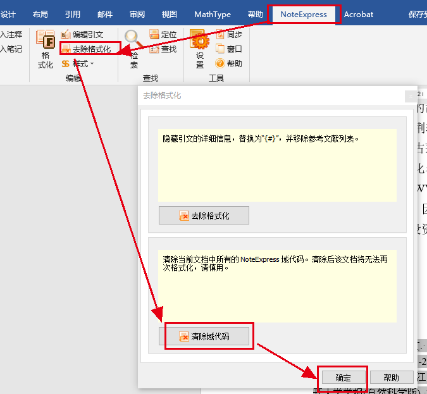
Task: Confirm with the 确定 button
Action: click(343, 378)
